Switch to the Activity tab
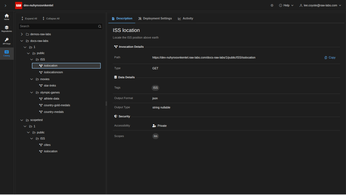 (x=185, y=19)
